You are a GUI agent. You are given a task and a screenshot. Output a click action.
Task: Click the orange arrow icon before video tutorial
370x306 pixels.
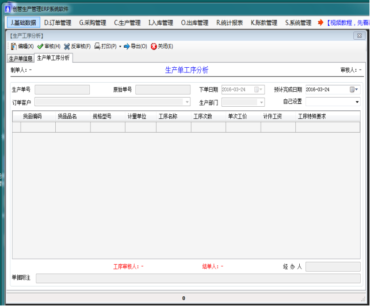(x=321, y=23)
